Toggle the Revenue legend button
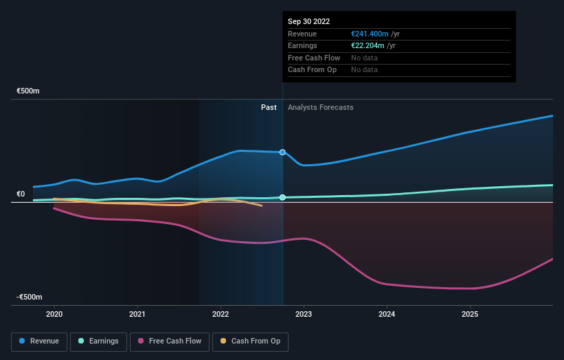This screenshot has width=564, height=360. 39,341
